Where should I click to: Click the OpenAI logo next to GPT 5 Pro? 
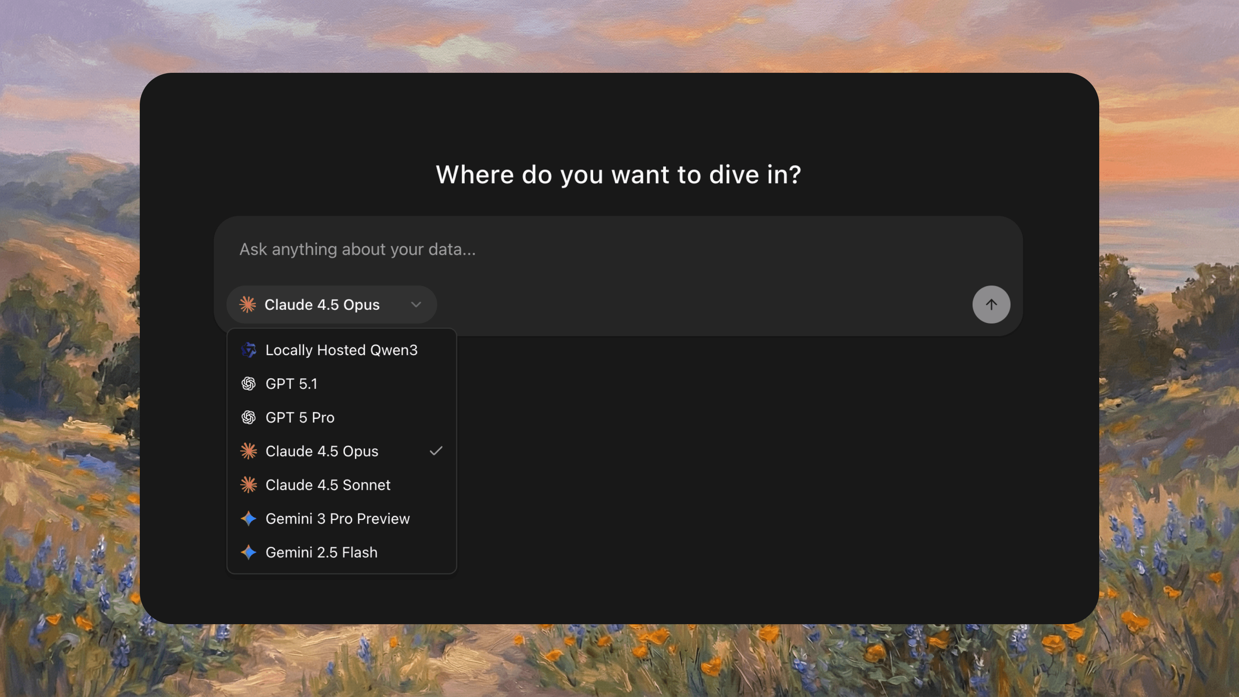click(x=248, y=417)
